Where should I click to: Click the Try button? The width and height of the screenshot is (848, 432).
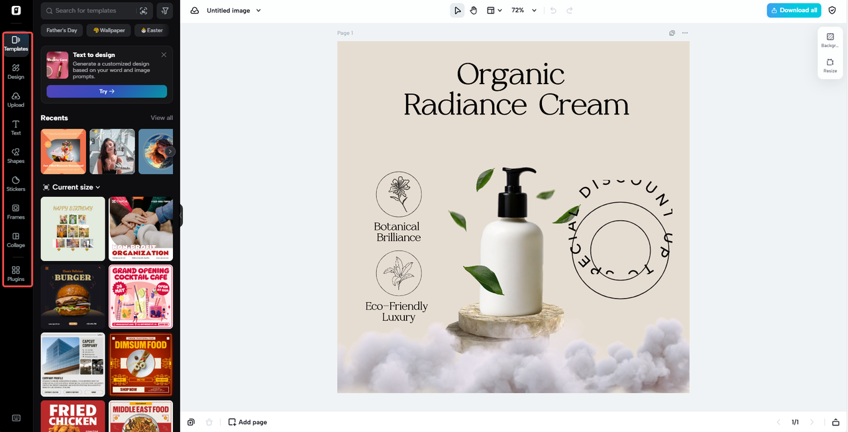tap(107, 91)
